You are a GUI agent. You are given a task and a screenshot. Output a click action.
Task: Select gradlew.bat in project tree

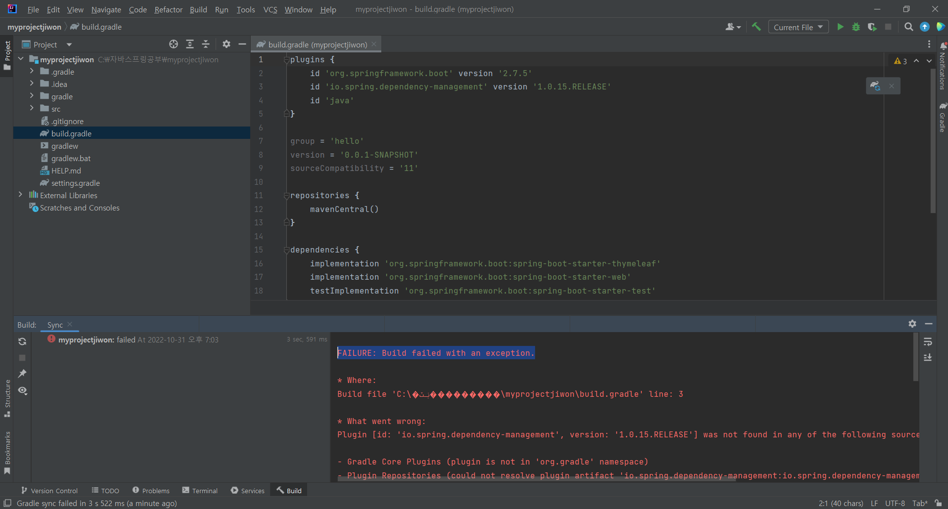pos(71,158)
